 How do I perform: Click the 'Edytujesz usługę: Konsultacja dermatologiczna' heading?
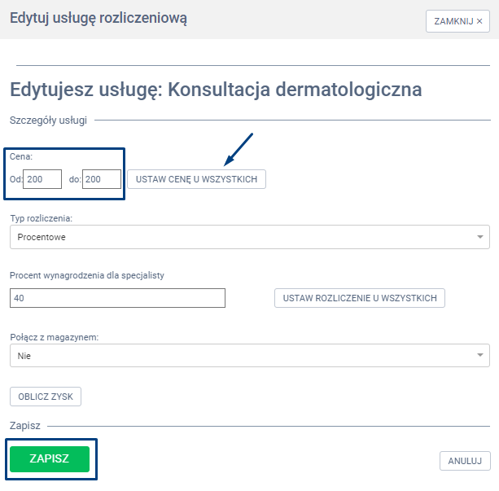[215, 90]
